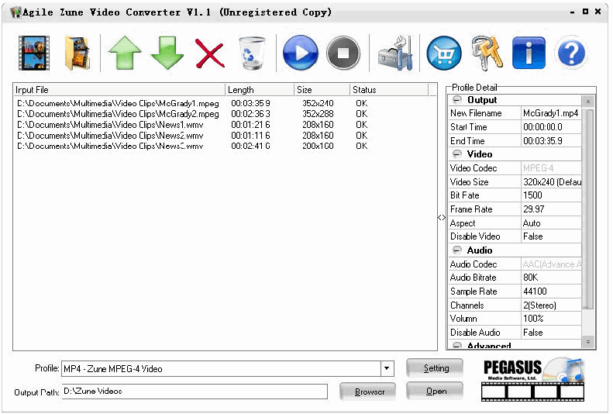This screenshot has height=414, width=613.
Task: Edit the Start Time value 00:00:00.0
Action: 551,127
